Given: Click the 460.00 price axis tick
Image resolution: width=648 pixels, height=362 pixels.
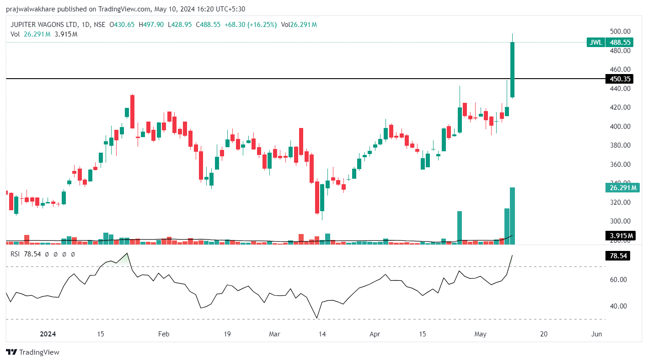Looking at the screenshot, I should 620,69.
